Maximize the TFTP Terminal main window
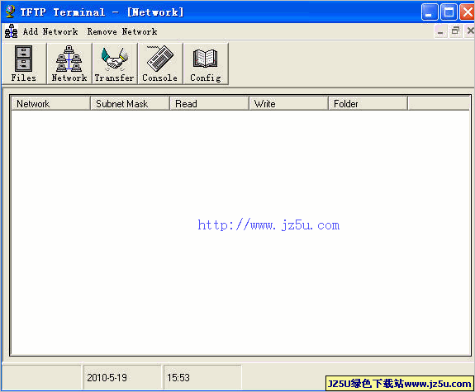This screenshot has width=475, height=392. [x=449, y=12]
